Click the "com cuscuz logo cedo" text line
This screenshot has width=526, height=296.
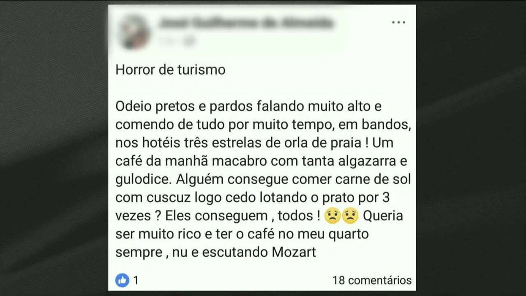click(x=252, y=198)
